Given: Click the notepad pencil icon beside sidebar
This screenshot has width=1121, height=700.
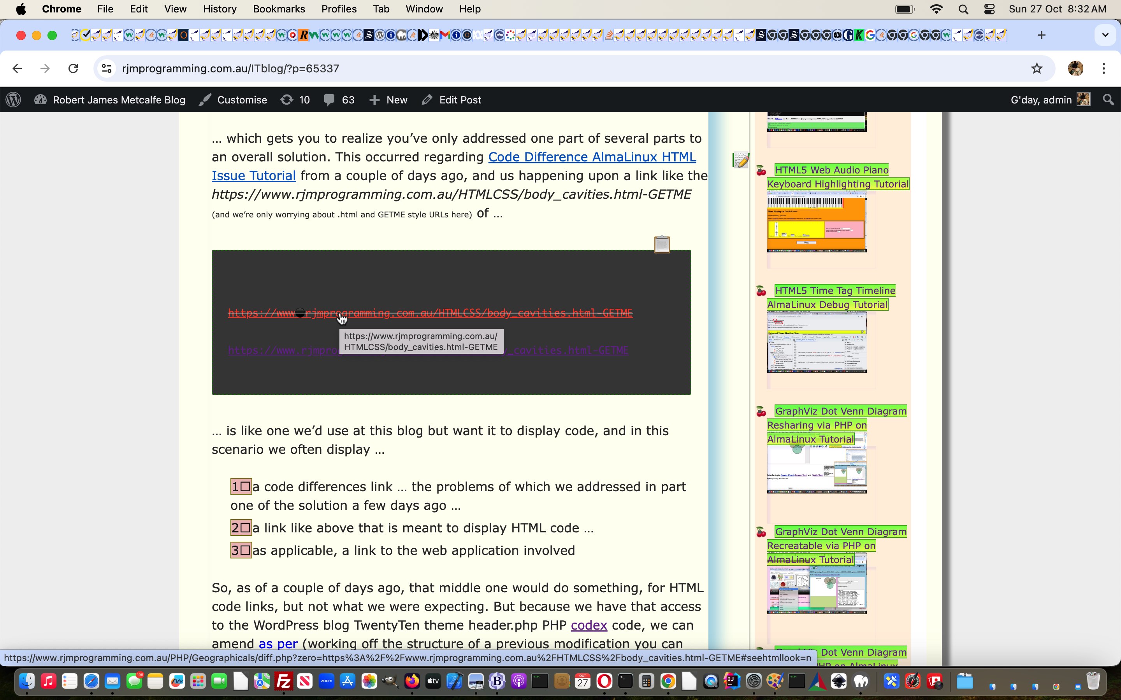Looking at the screenshot, I should 741,160.
